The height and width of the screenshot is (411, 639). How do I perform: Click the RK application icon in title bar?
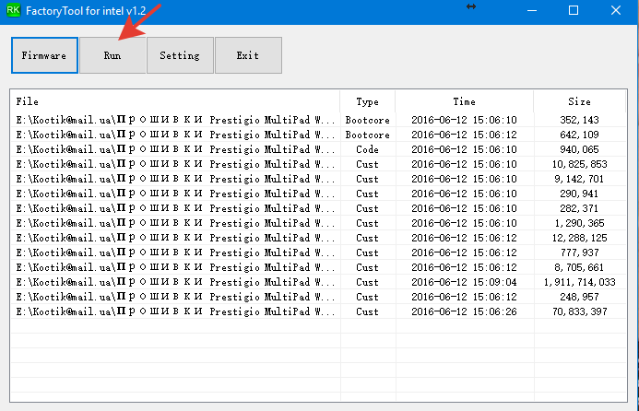(14, 10)
